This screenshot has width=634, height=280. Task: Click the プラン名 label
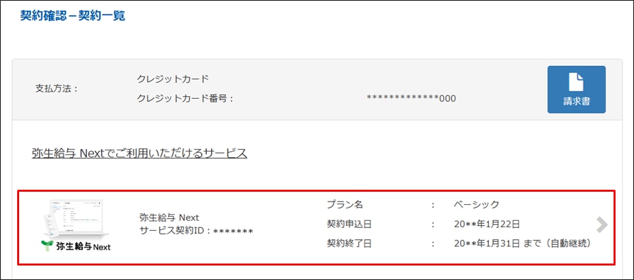pos(345,204)
